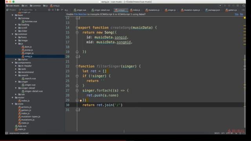Toggle fold marker on line 27
The height and width of the screenshot is (141, 251).
77,90
